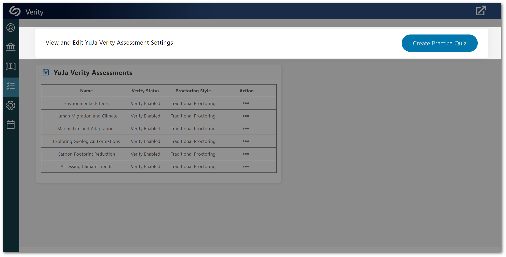Open action menu for Assessing Climate Trends

click(246, 166)
